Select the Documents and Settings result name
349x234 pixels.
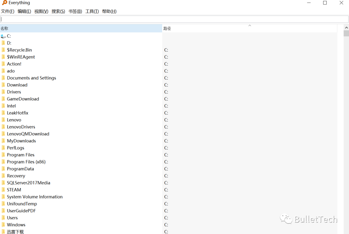pos(31,78)
